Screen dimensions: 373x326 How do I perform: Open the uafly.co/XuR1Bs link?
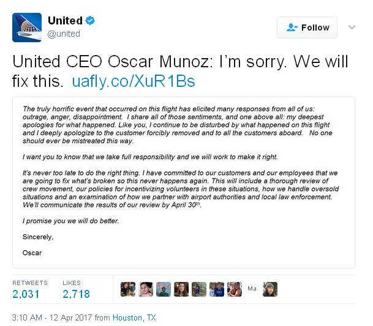(134, 81)
